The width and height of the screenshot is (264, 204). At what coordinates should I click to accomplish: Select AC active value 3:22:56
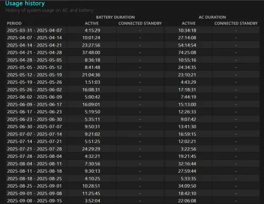188,149
